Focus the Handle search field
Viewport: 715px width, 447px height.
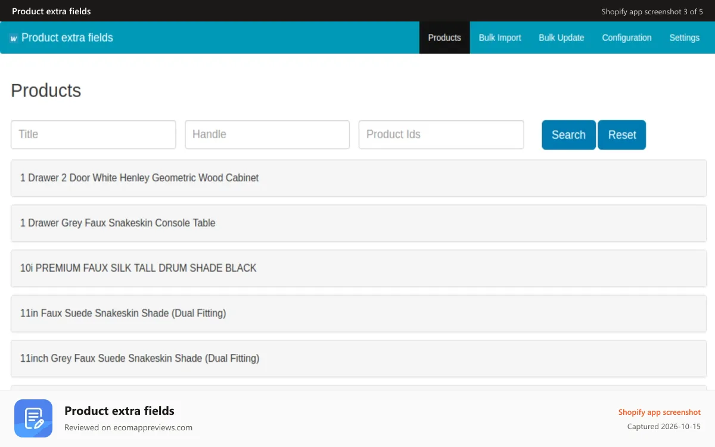coord(267,135)
